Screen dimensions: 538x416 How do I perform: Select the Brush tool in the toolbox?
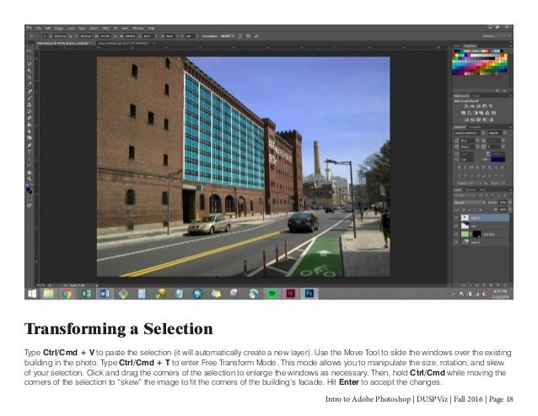point(30,98)
